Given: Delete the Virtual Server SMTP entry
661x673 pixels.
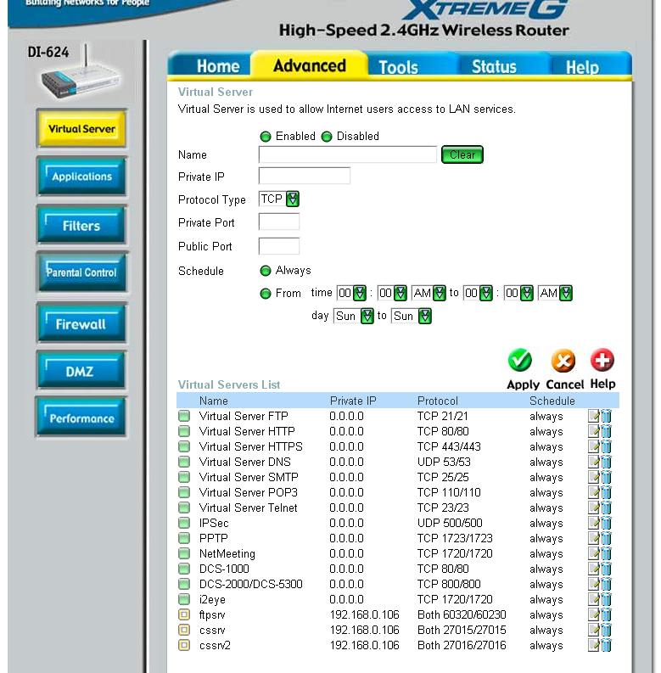Looking at the screenshot, I should point(606,477).
